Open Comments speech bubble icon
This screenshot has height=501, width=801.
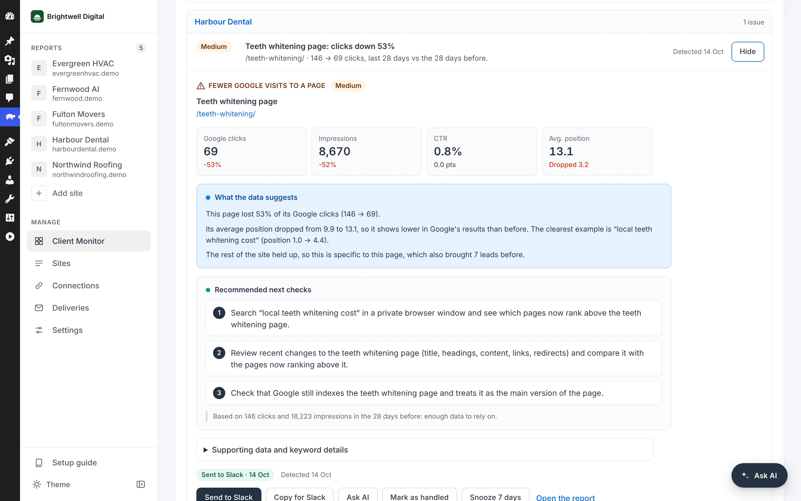(x=10, y=97)
